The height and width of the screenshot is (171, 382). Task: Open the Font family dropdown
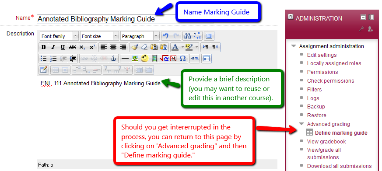[x=59, y=36]
